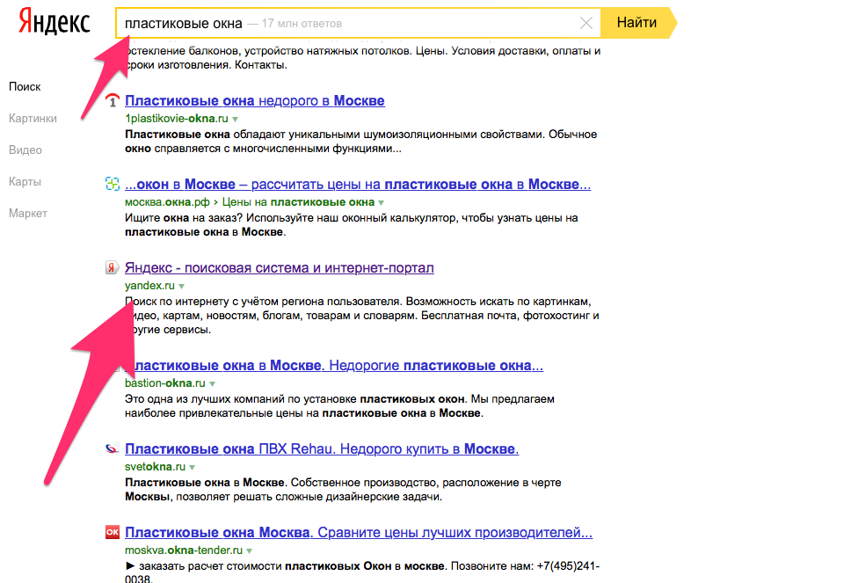
Task: Click snippet Это одна из лучших компаний
Action: point(339,406)
